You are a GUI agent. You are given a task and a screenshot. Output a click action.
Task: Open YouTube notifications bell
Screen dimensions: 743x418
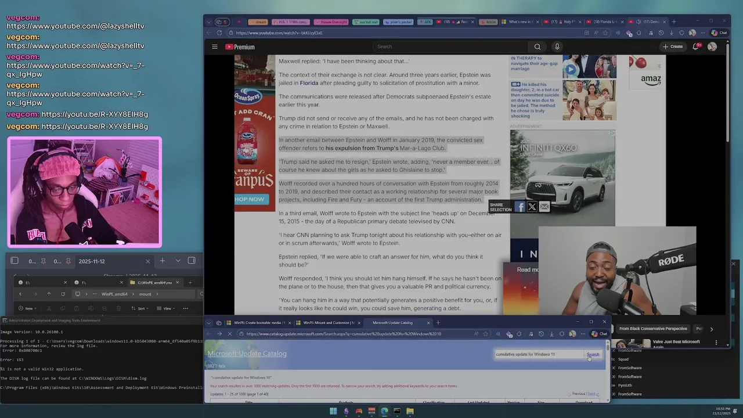tap(696, 46)
